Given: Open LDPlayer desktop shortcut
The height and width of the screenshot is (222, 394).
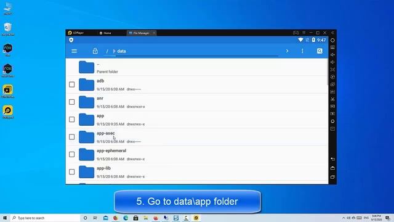Looking at the screenshot, I should (8, 112).
